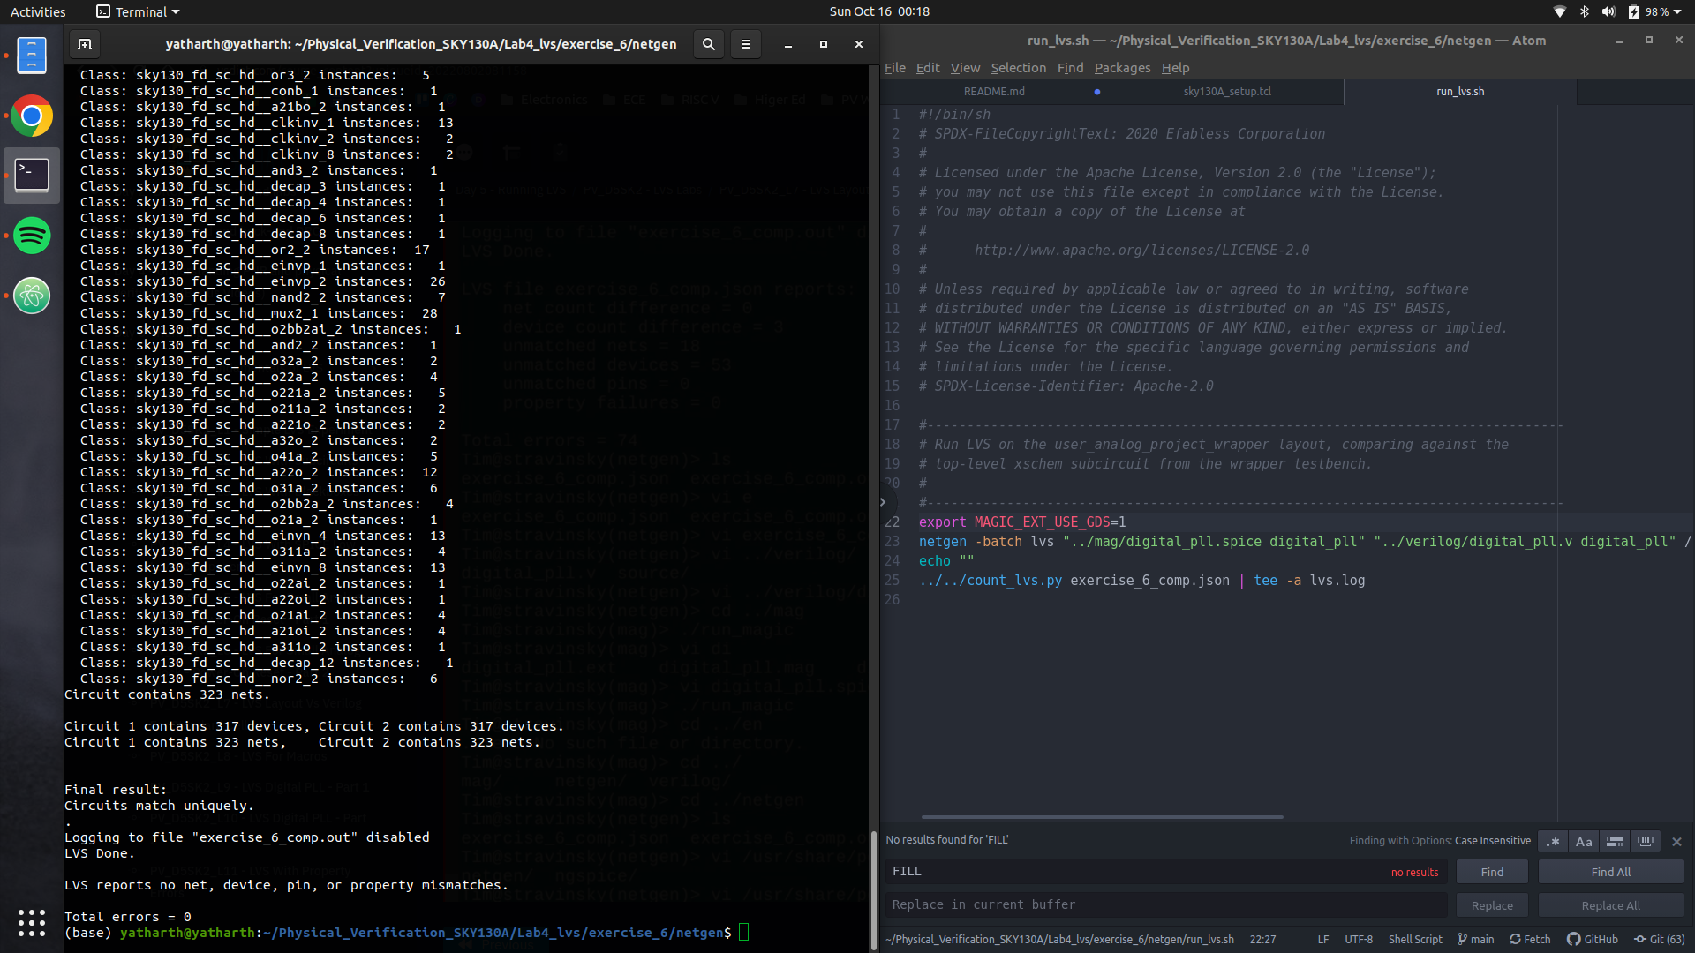This screenshot has height=953, width=1695.
Task: Open Atom Edit menu
Action: [928, 68]
